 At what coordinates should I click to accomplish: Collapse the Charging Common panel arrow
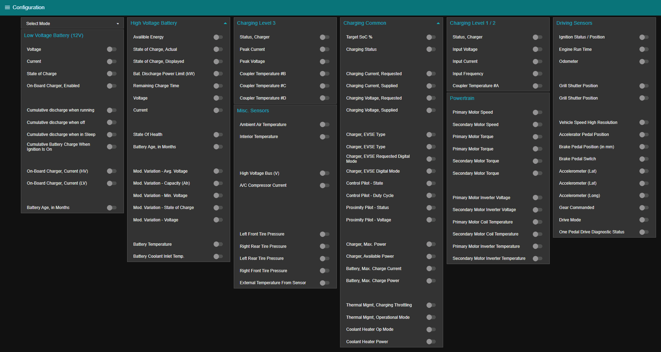(438, 23)
